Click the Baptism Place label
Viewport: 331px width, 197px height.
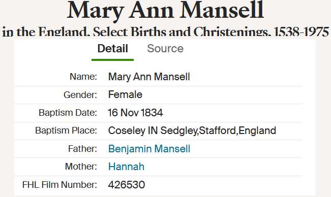pos(66,130)
